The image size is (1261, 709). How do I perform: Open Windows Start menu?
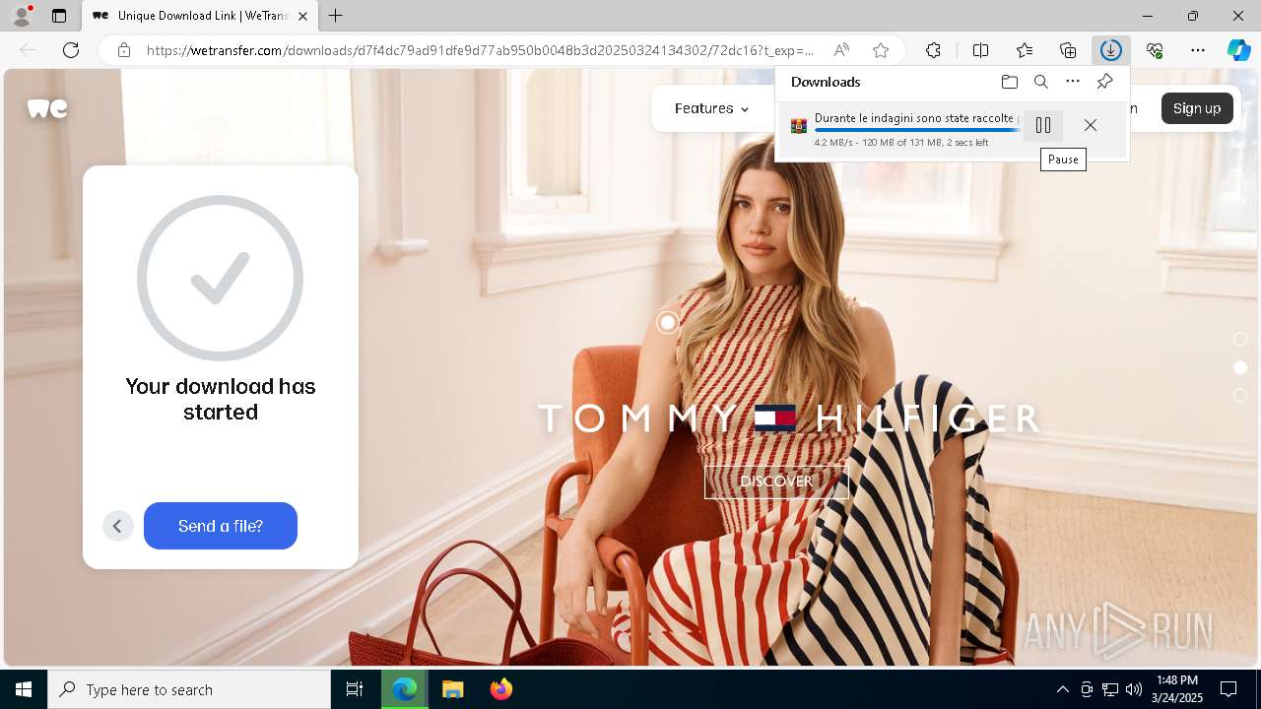24,689
